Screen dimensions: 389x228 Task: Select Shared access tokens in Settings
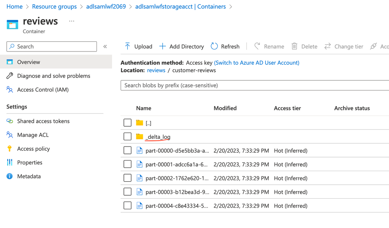pos(43,121)
